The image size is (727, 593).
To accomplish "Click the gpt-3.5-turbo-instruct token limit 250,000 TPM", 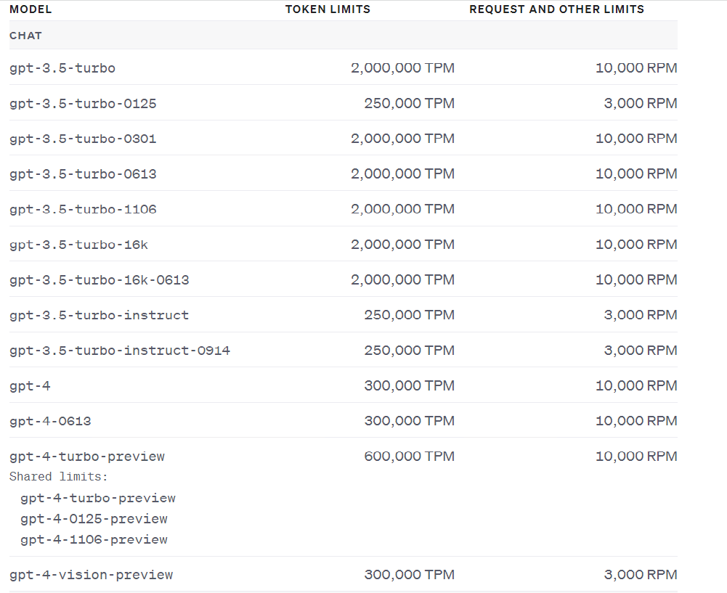I will click(x=410, y=314).
